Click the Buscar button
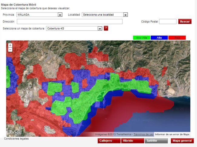197x147 pixels. (185, 22)
